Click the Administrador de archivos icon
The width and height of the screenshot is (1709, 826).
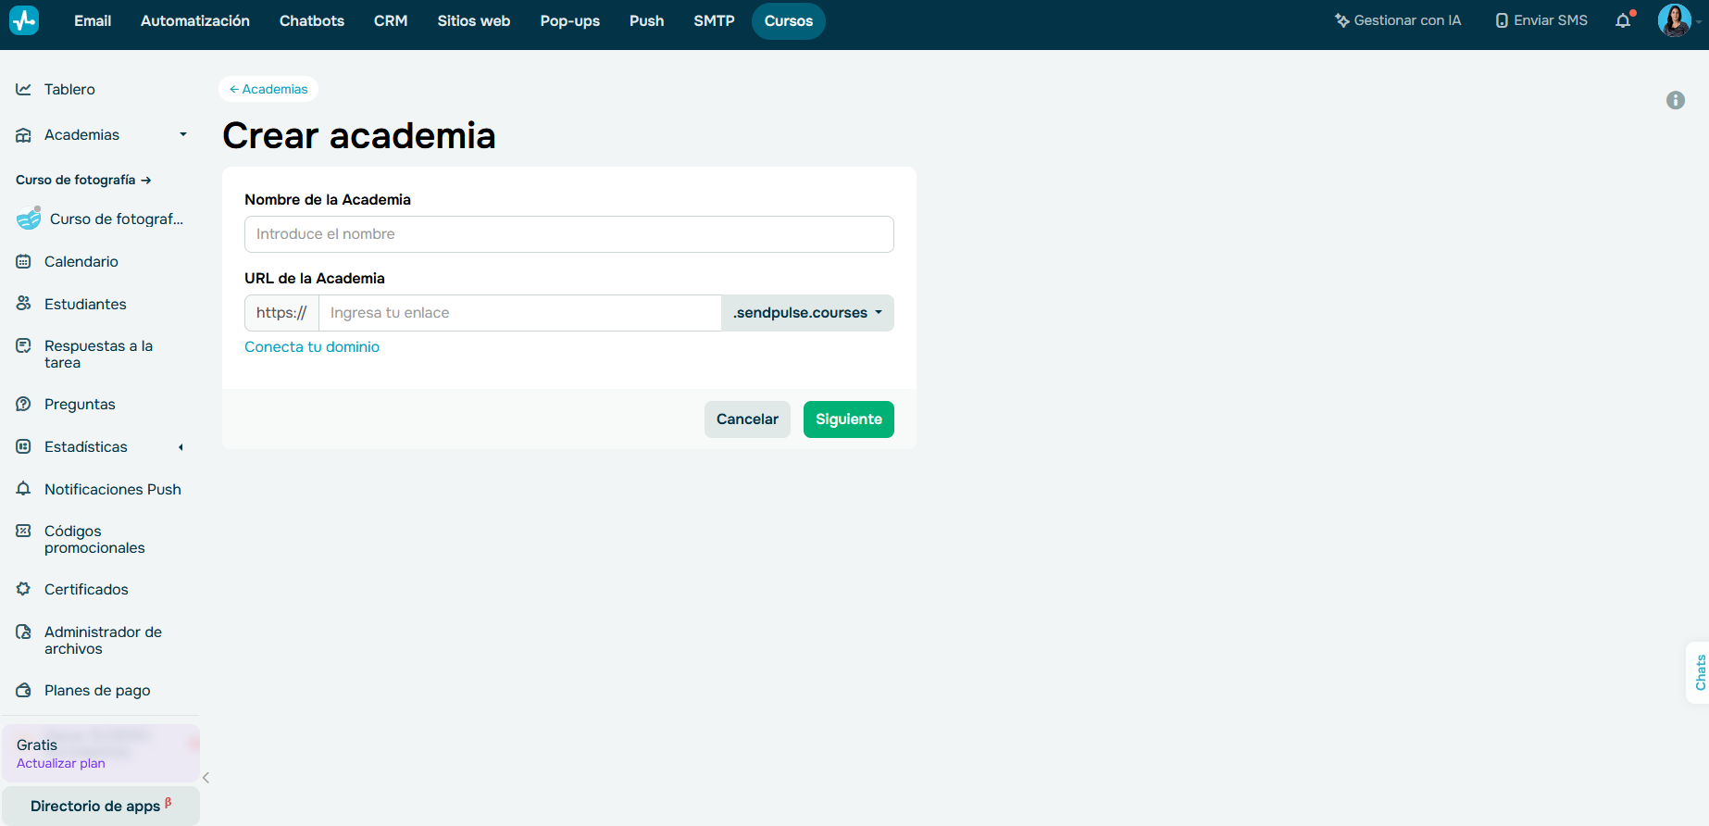23,632
